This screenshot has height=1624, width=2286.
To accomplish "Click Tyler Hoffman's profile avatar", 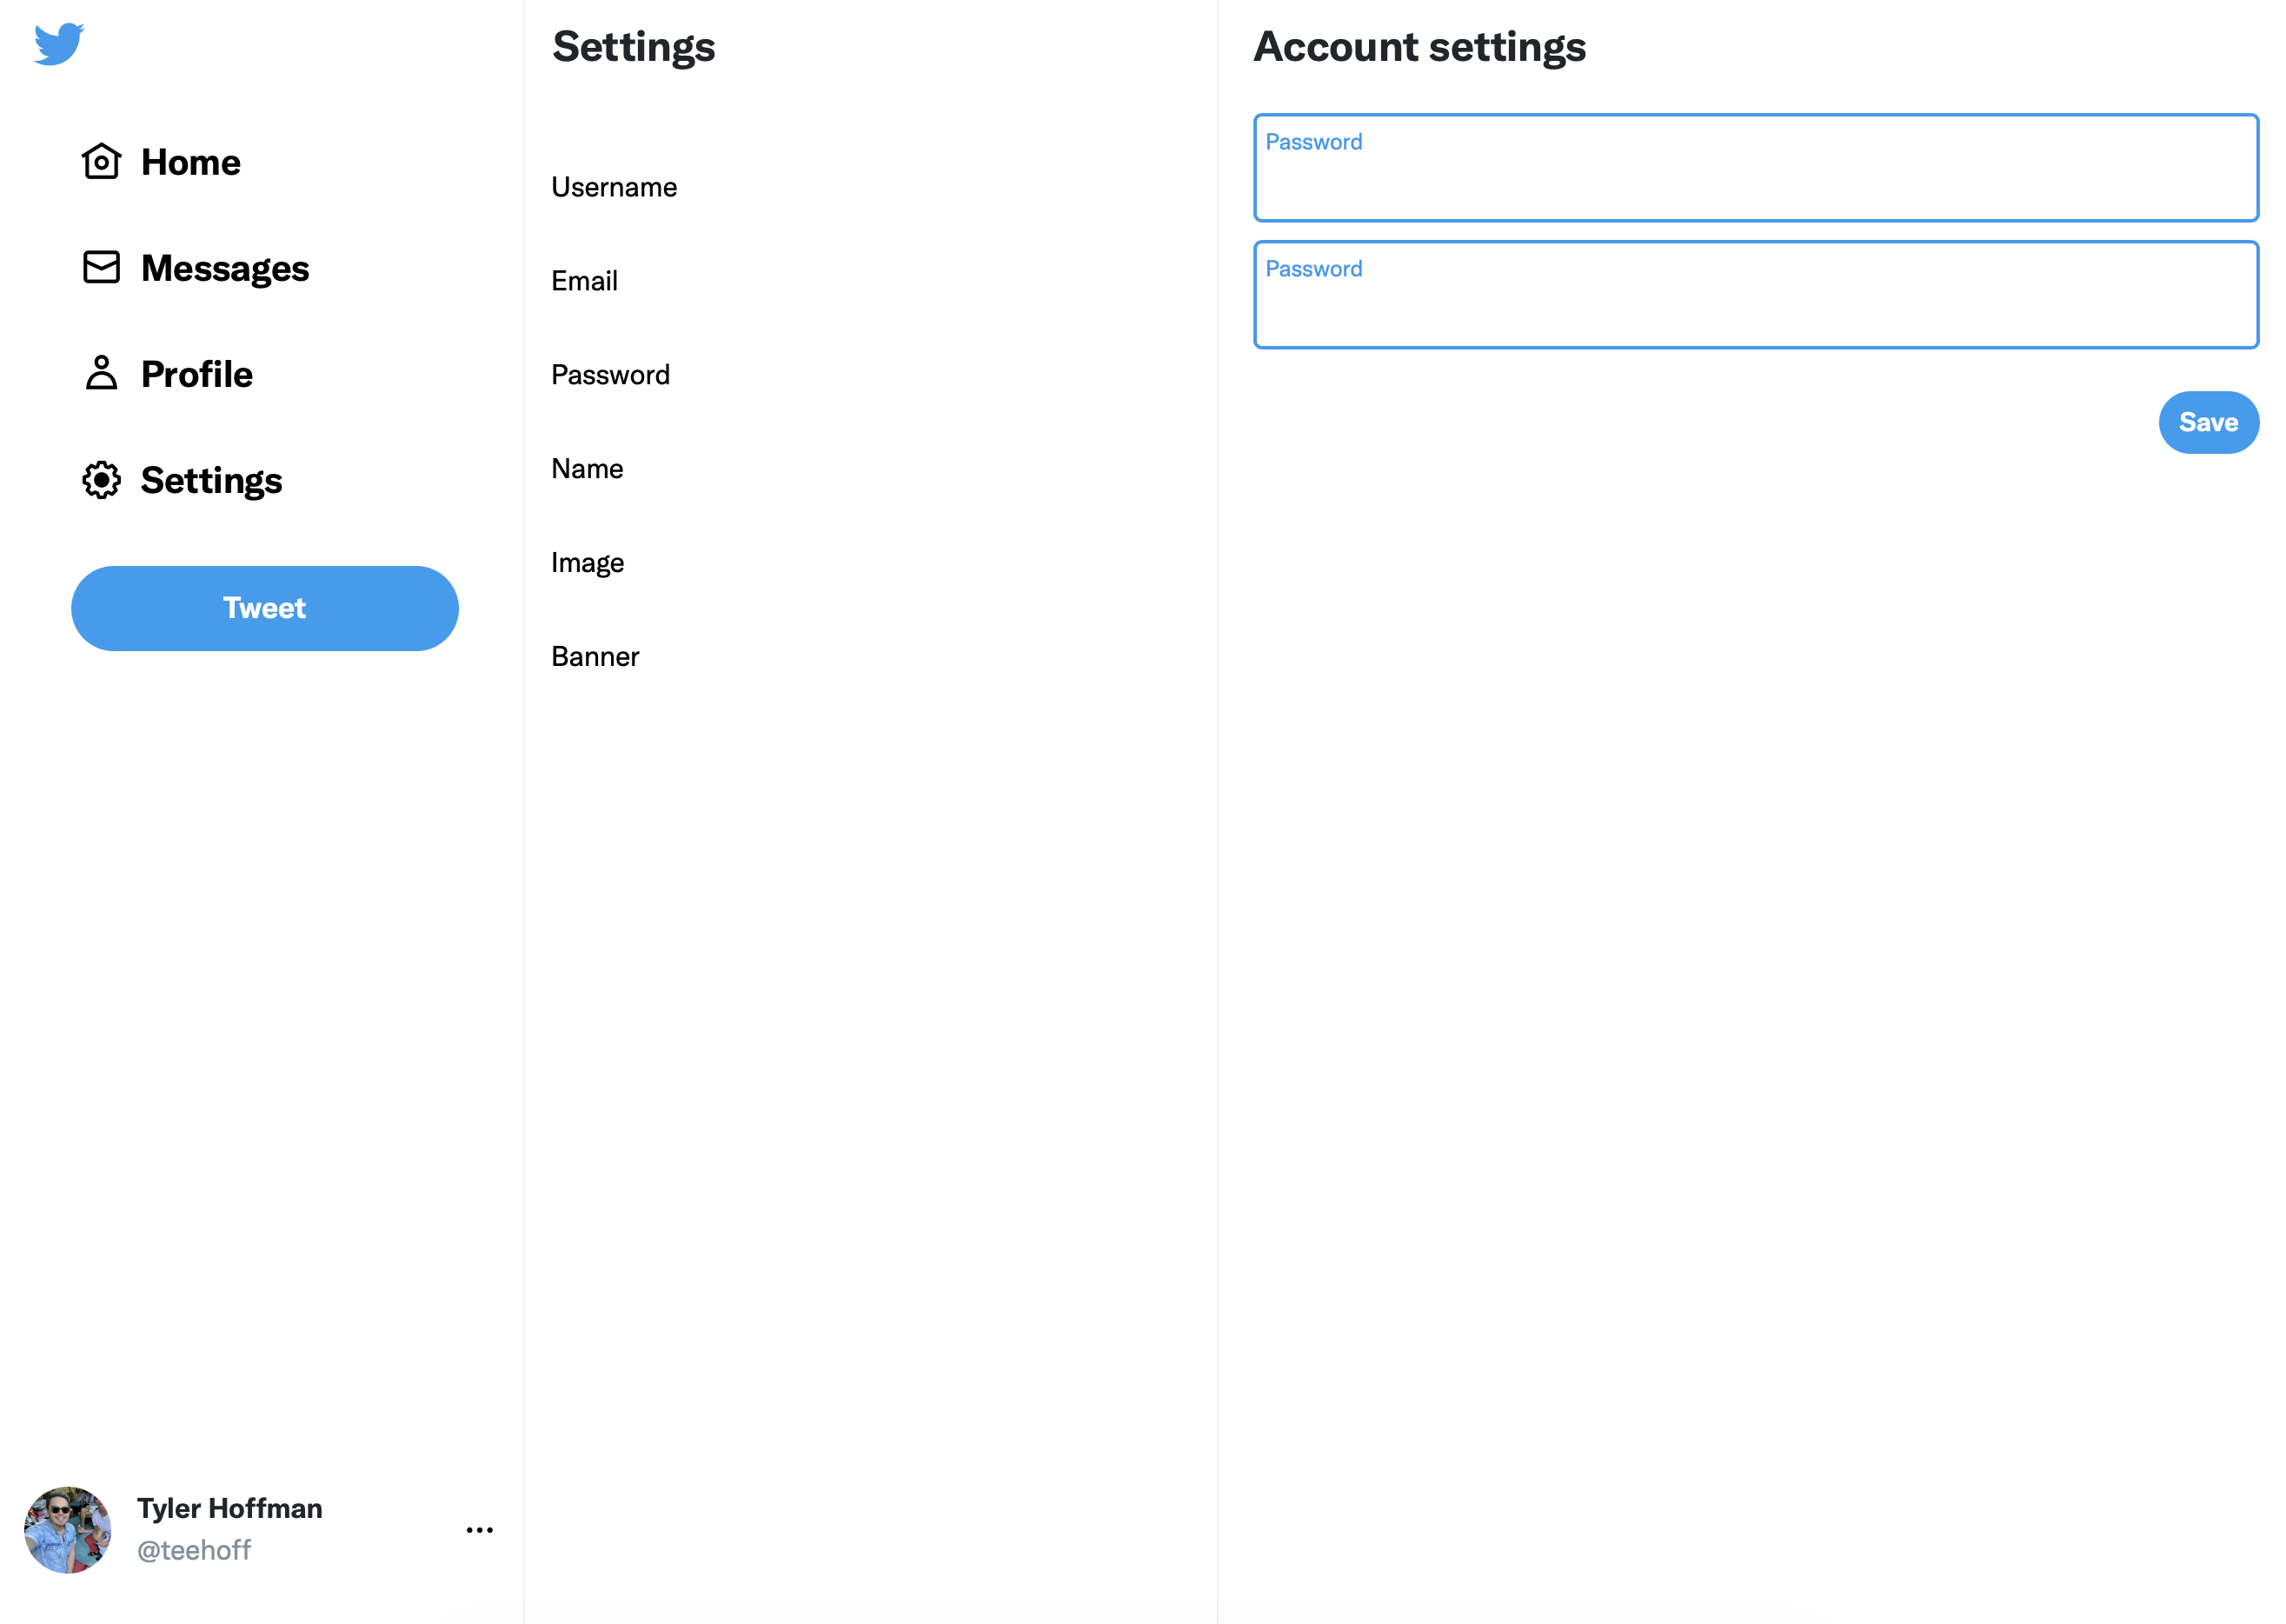I will [67, 1529].
